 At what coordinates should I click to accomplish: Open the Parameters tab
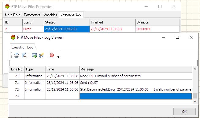(32, 15)
